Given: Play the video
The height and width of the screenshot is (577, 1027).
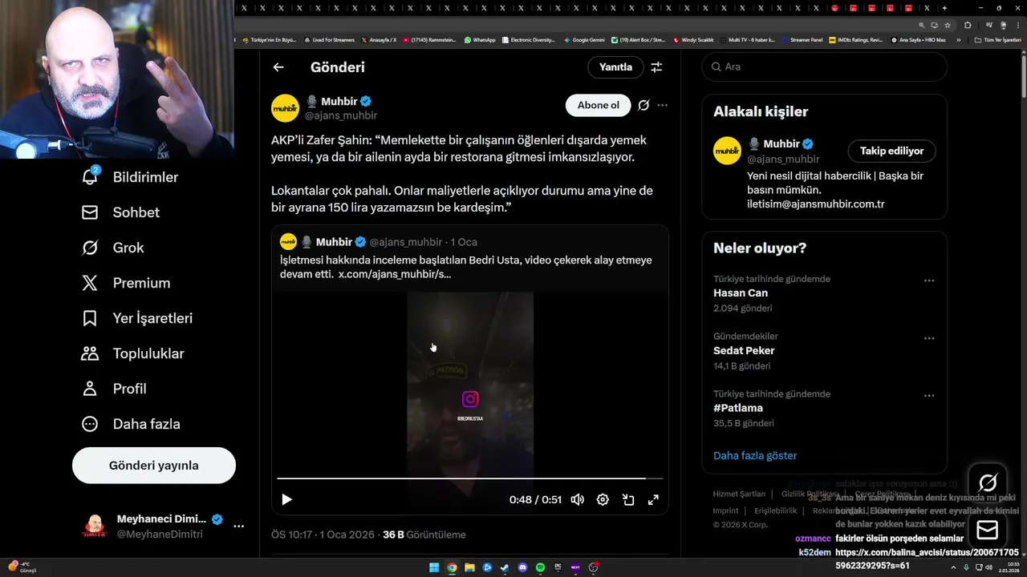Looking at the screenshot, I should [286, 499].
